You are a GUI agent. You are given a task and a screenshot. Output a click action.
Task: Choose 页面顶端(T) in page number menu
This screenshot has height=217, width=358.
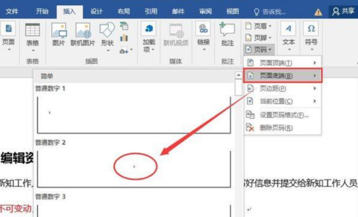click(x=282, y=63)
